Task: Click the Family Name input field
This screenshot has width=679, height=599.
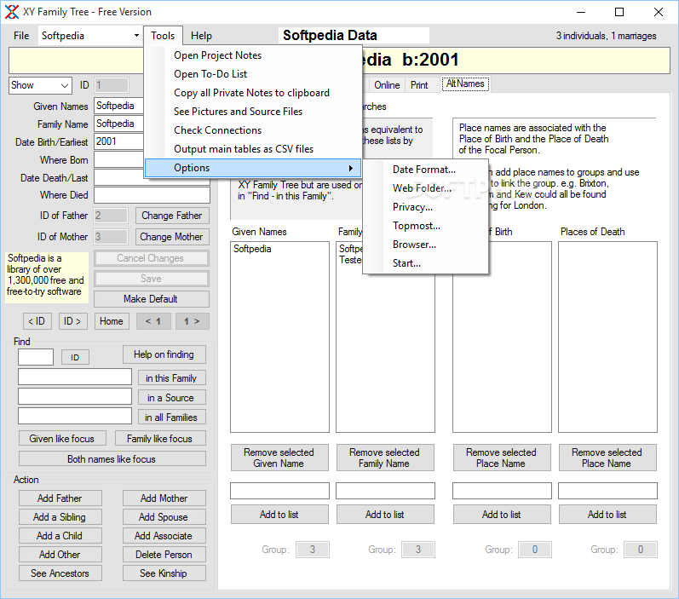Action: 118,124
